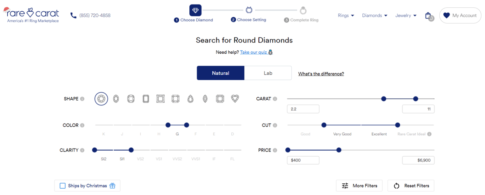Click the Reset Filters button
485x195 pixels.
[411, 186]
